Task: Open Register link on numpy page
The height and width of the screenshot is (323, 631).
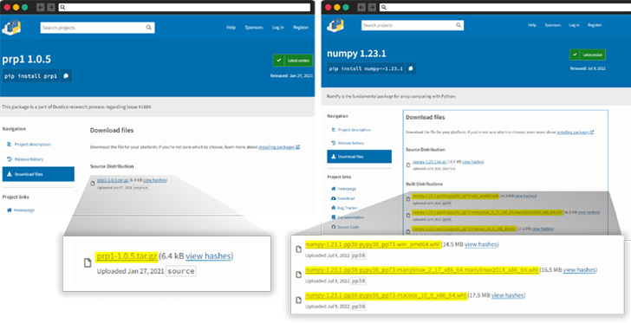Action: 595,25
